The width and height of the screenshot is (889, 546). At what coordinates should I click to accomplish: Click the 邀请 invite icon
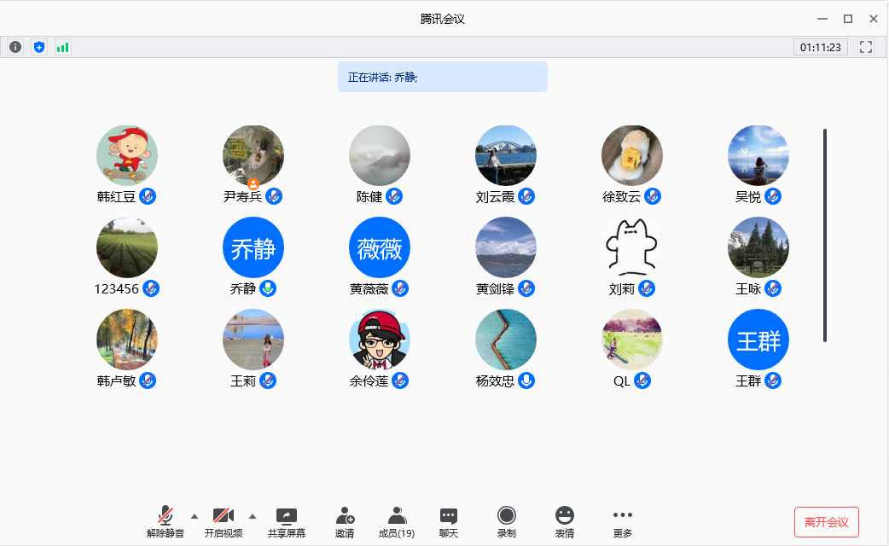(345, 521)
